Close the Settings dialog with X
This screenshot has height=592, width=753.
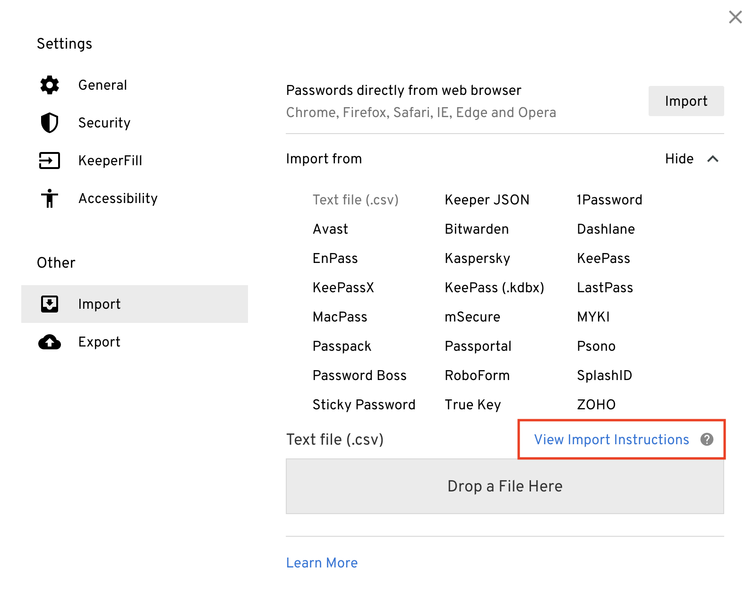click(x=736, y=17)
